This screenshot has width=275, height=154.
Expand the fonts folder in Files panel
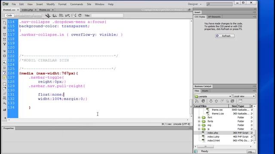[x=199, y=121]
